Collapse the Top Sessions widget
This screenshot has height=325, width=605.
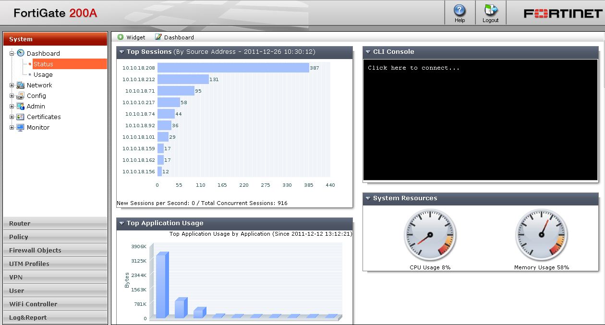tap(122, 52)
